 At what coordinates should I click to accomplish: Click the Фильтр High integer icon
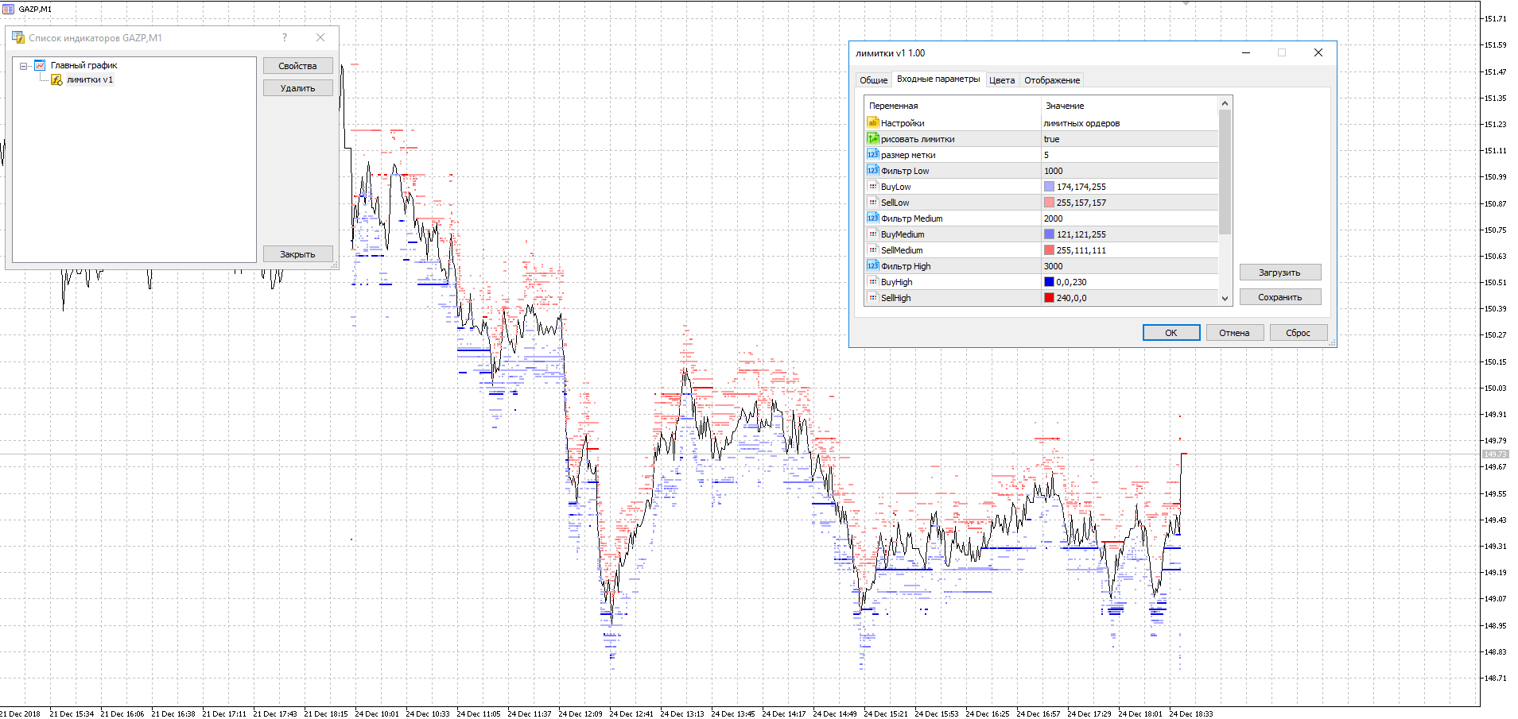872,266
